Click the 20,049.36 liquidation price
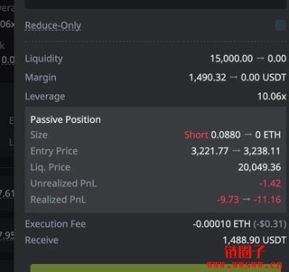Viewport: 289px width, 272px height. pyautogui.click(x=259, y=167)
